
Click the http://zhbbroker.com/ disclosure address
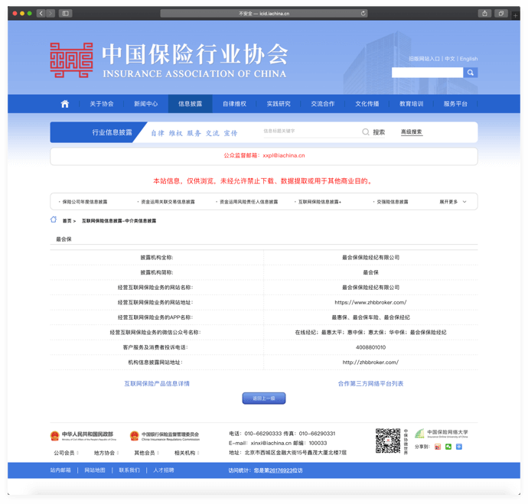coord(370,363)
